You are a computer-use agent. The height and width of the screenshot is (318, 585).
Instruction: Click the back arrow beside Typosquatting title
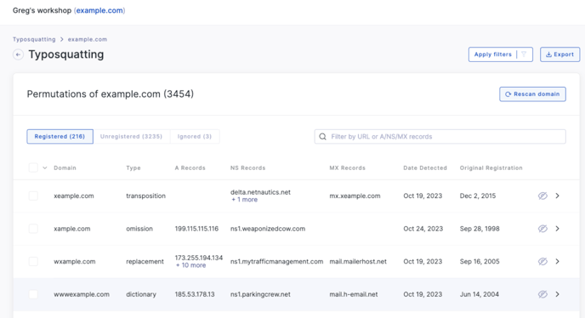pos(18,54)
